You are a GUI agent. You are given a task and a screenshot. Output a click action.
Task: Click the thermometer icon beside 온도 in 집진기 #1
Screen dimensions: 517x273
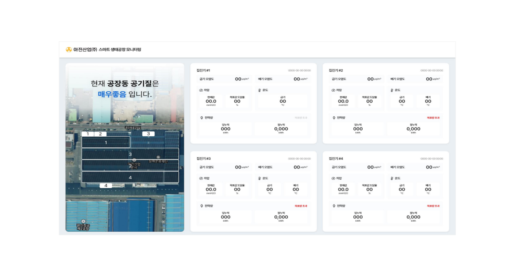pos(260,90)
